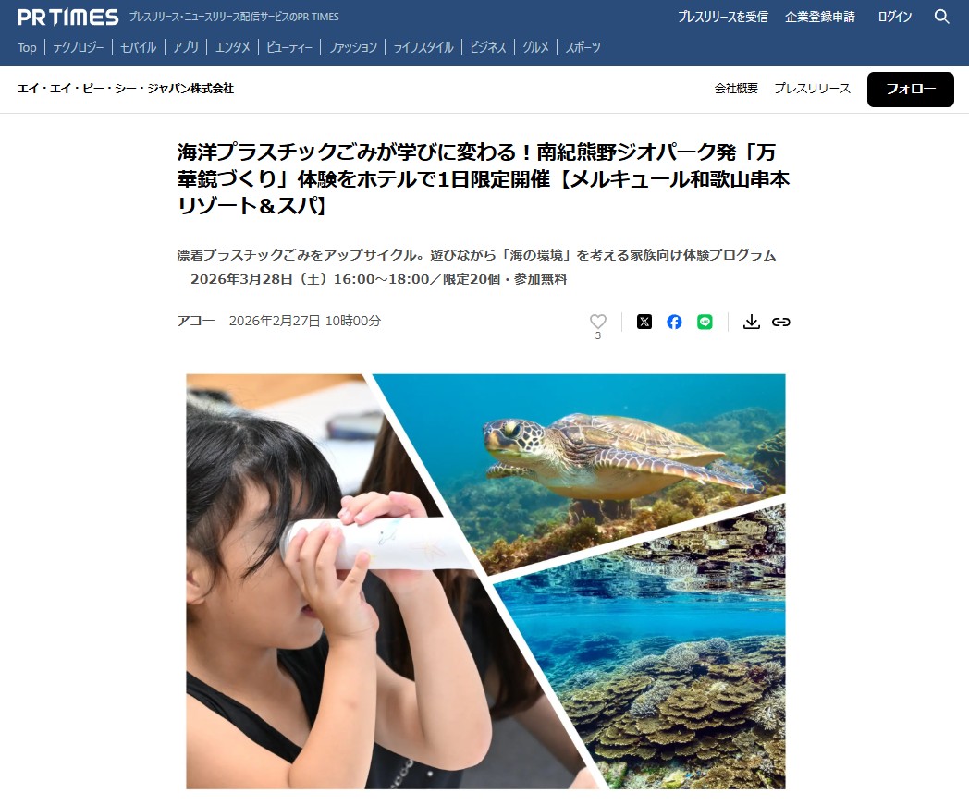Share the article on X
The image size is (969, 805).
(644, 322)
